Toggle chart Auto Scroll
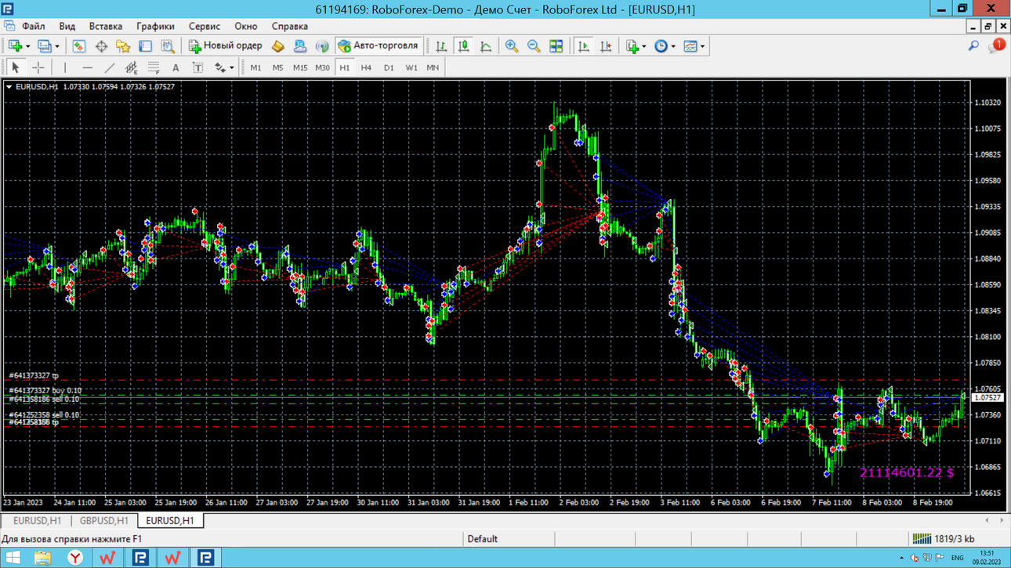Viewport: 1011px width, 568px height. tap(583, 46)
